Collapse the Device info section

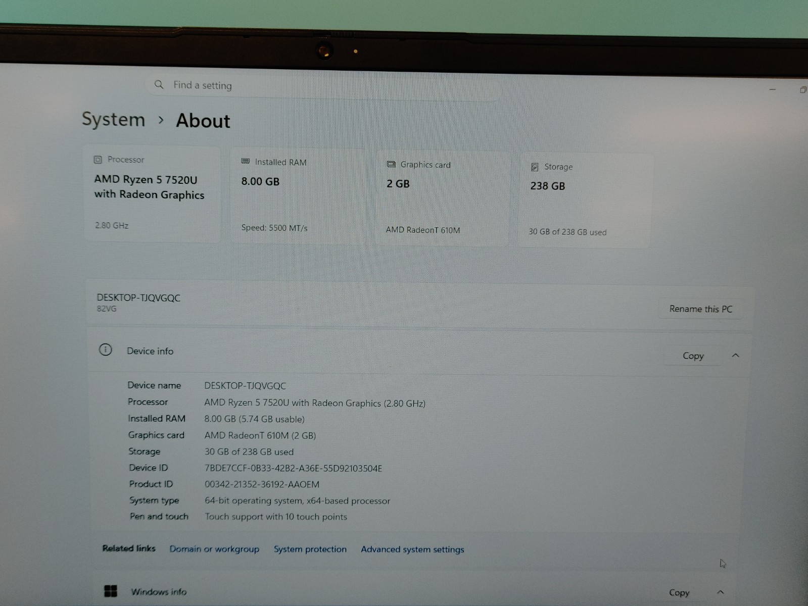coord(735,356)
